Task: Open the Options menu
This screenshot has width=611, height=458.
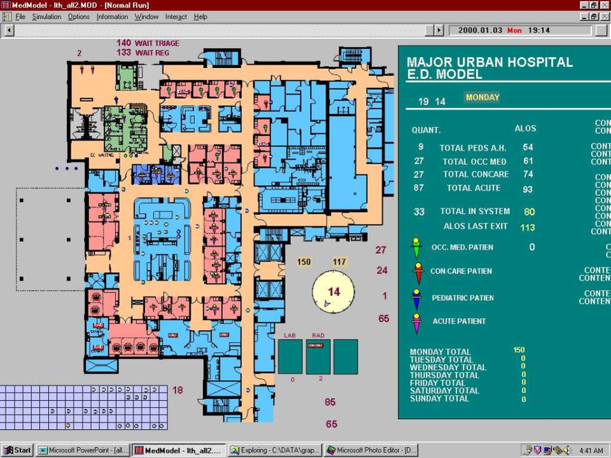Action: (x=79, y=17)
